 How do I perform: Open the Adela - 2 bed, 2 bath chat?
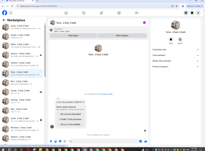click(22, 46)
